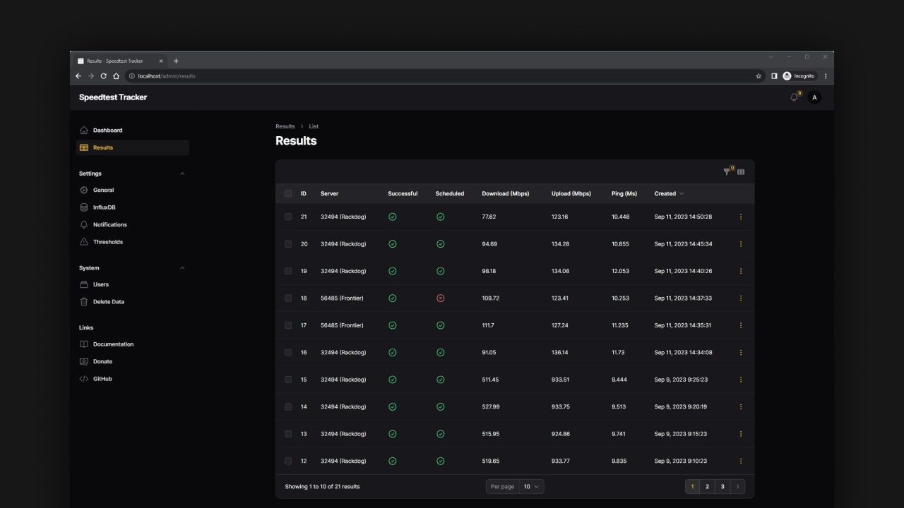Toggle table columns icon

(741, 171)
